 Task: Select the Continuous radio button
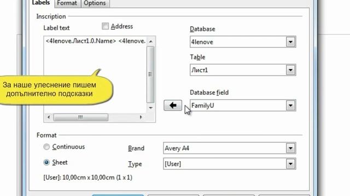(46, 147)
